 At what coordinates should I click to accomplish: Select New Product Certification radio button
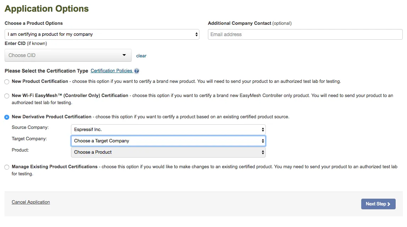[x=7, y=82]
